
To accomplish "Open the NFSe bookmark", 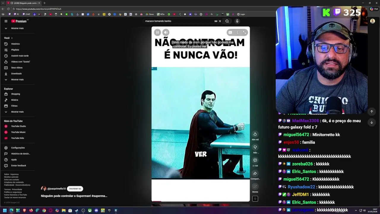I will pos(161,14).
